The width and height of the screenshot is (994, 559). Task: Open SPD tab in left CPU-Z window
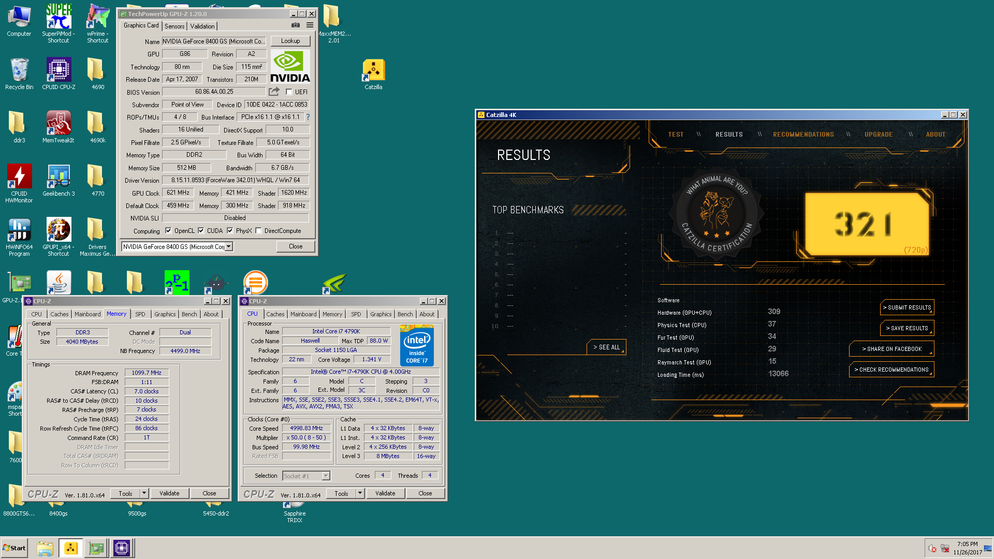140,314
